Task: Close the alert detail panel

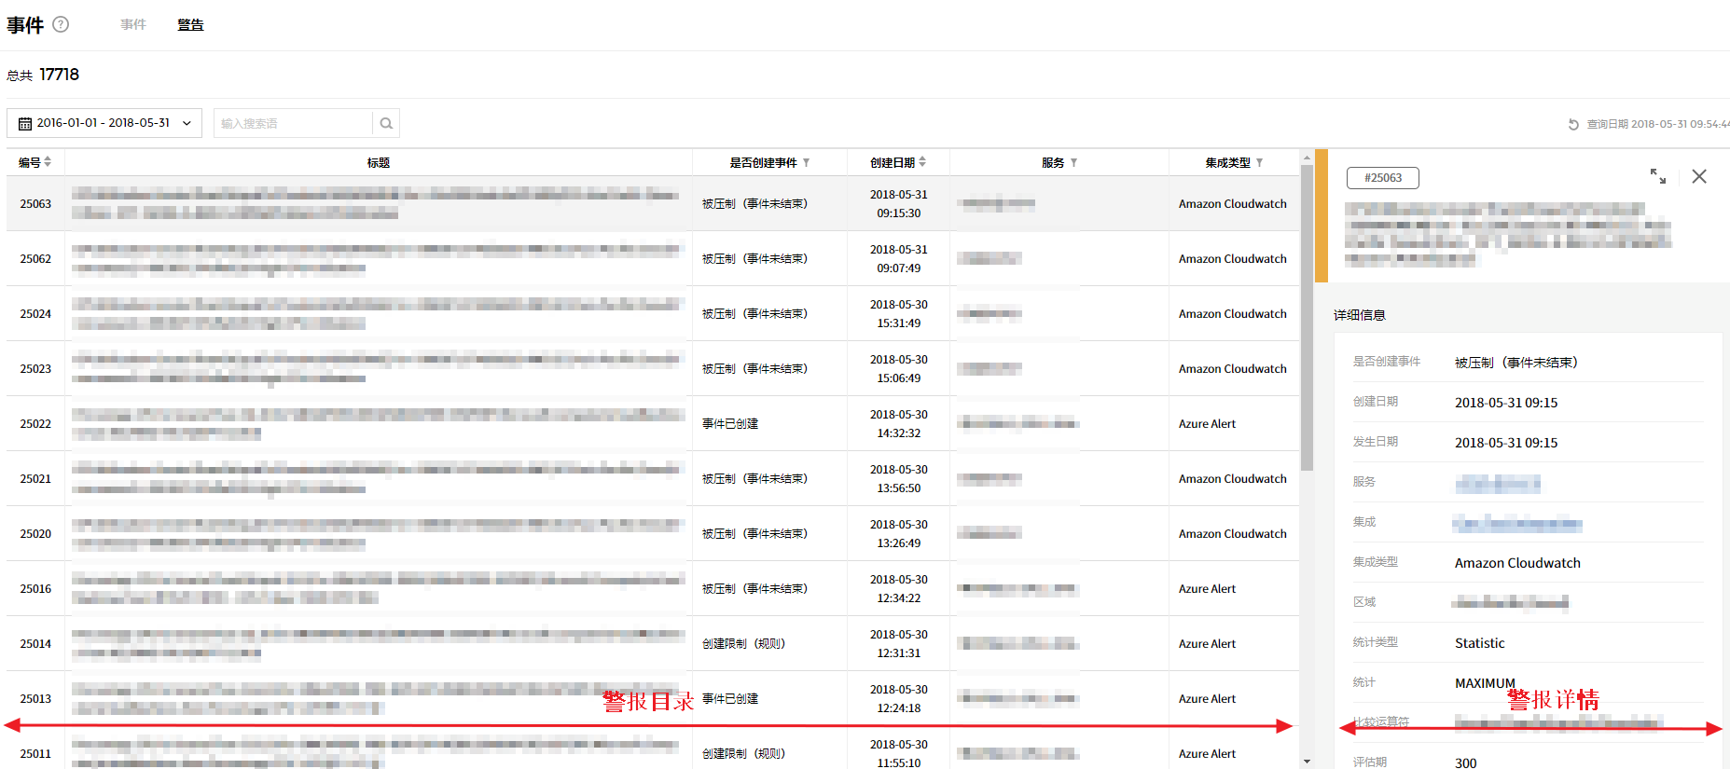Action: pyautogui.click(x=1699, y=176)
